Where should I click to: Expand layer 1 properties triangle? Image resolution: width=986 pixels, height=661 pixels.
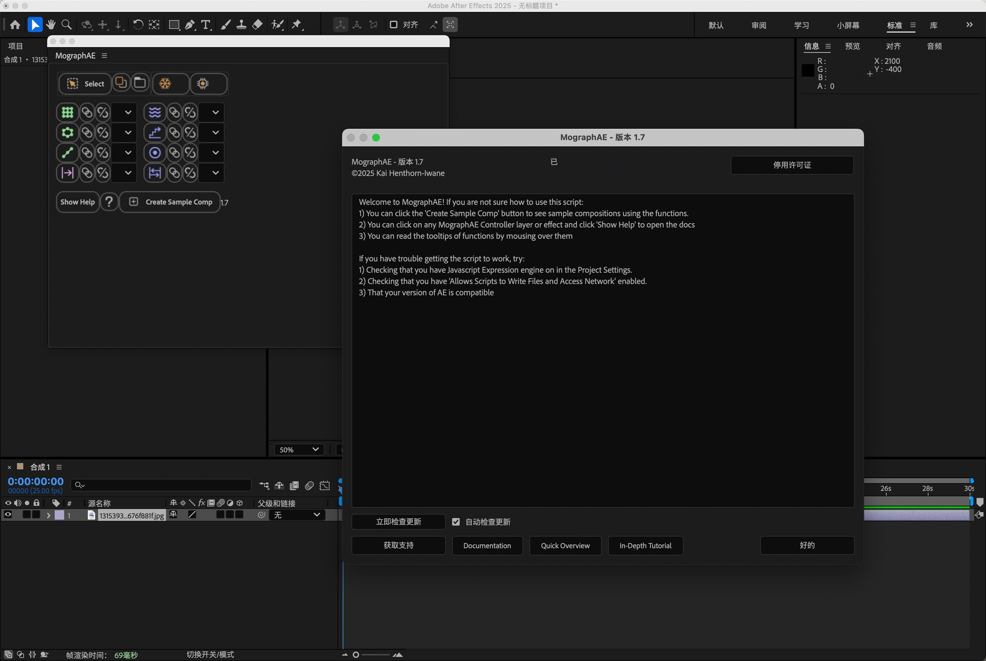48,515
